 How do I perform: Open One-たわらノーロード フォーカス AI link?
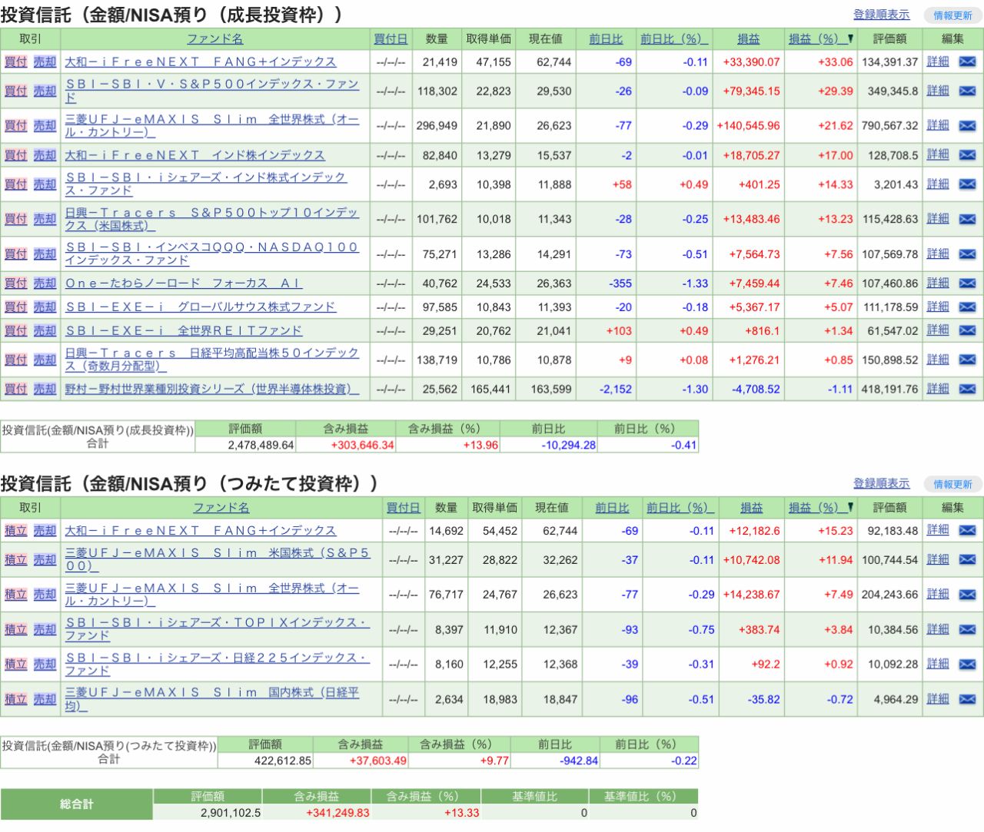[184, 283]
